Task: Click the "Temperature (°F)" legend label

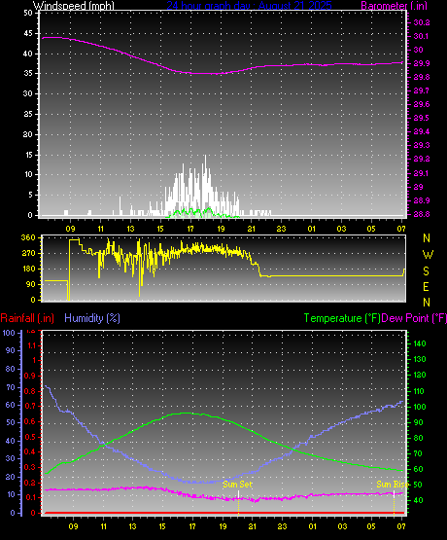Action: point(342,318)
